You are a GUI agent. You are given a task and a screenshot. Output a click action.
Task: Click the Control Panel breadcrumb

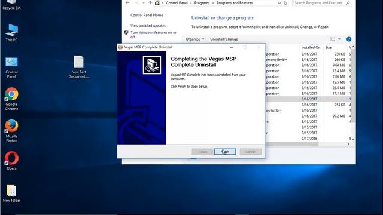point(177,3)
